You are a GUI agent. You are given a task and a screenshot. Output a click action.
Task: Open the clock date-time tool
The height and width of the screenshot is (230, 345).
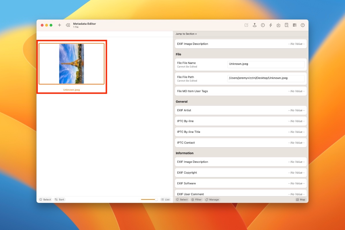tap(263, 25)
